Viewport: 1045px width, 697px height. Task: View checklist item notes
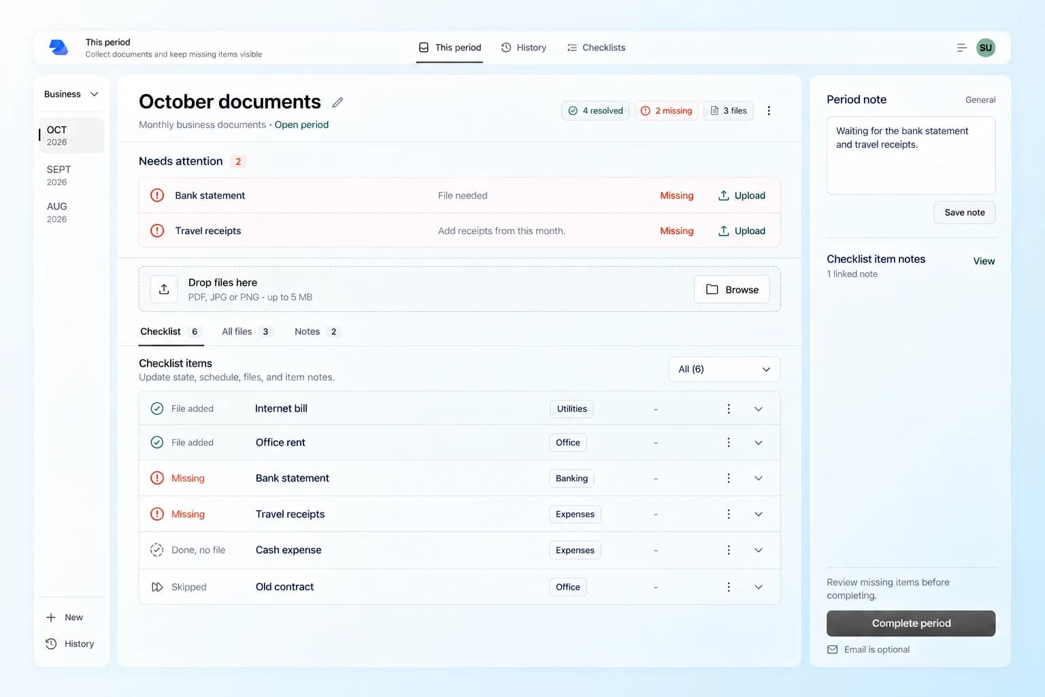(984, 261)
